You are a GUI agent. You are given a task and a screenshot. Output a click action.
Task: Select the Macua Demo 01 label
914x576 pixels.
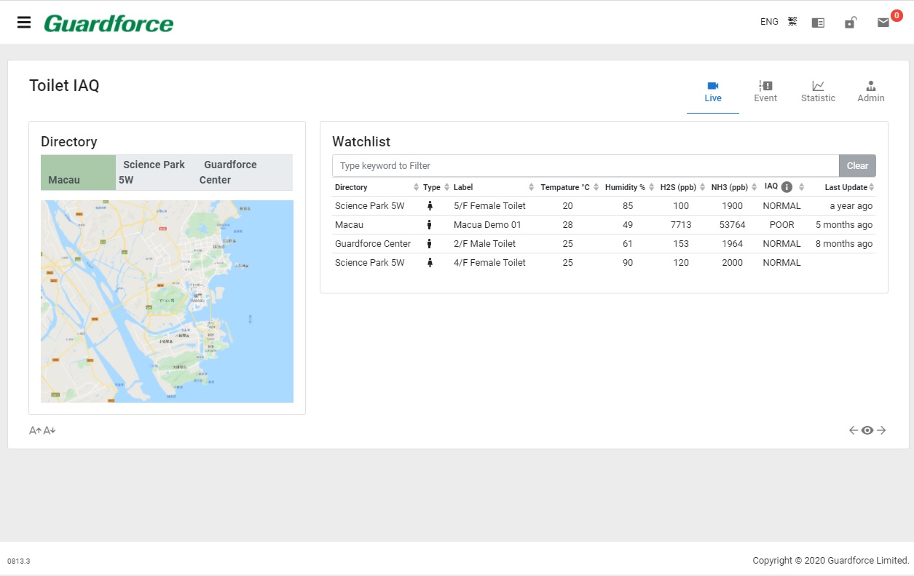487,225
